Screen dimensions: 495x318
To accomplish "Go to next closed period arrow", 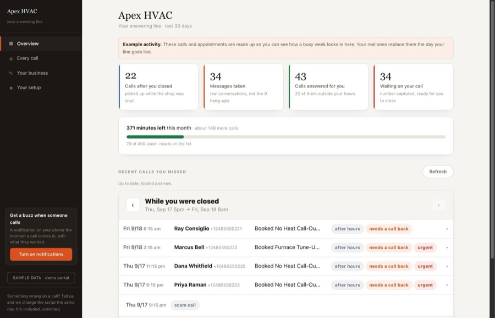I will click(x=439, y=205).
